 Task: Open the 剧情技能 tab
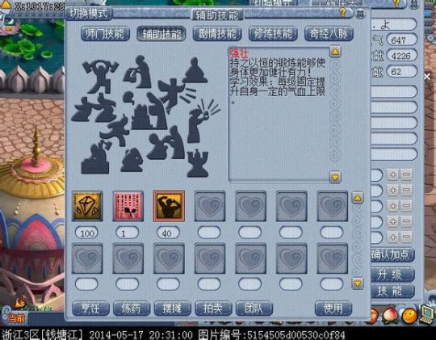[217, 34]
